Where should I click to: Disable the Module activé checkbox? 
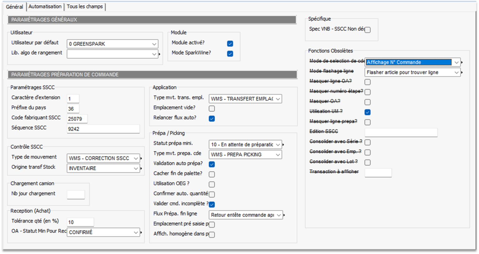point(230,44)
